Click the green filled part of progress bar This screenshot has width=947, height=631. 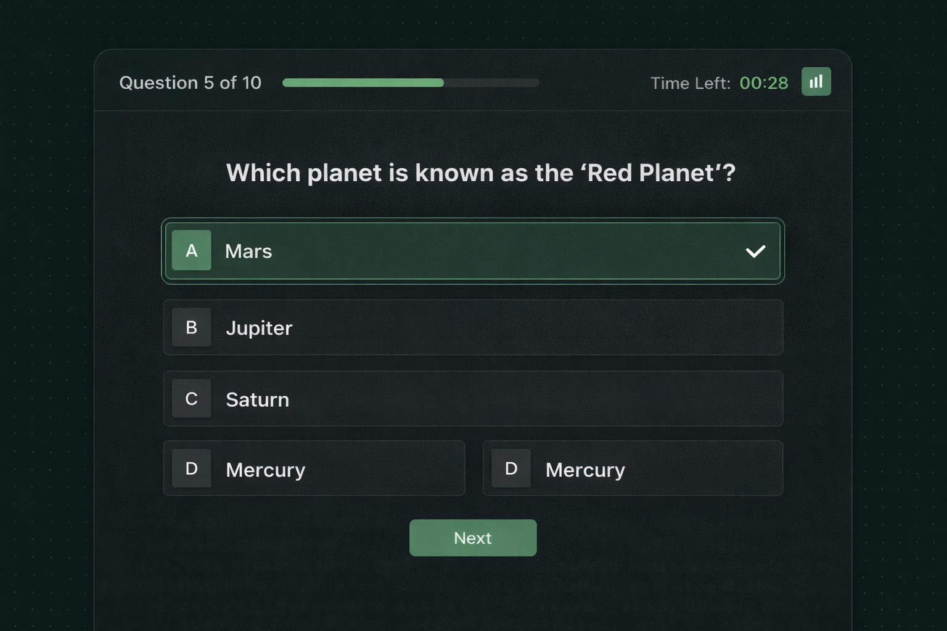click(x=363, y=83)
